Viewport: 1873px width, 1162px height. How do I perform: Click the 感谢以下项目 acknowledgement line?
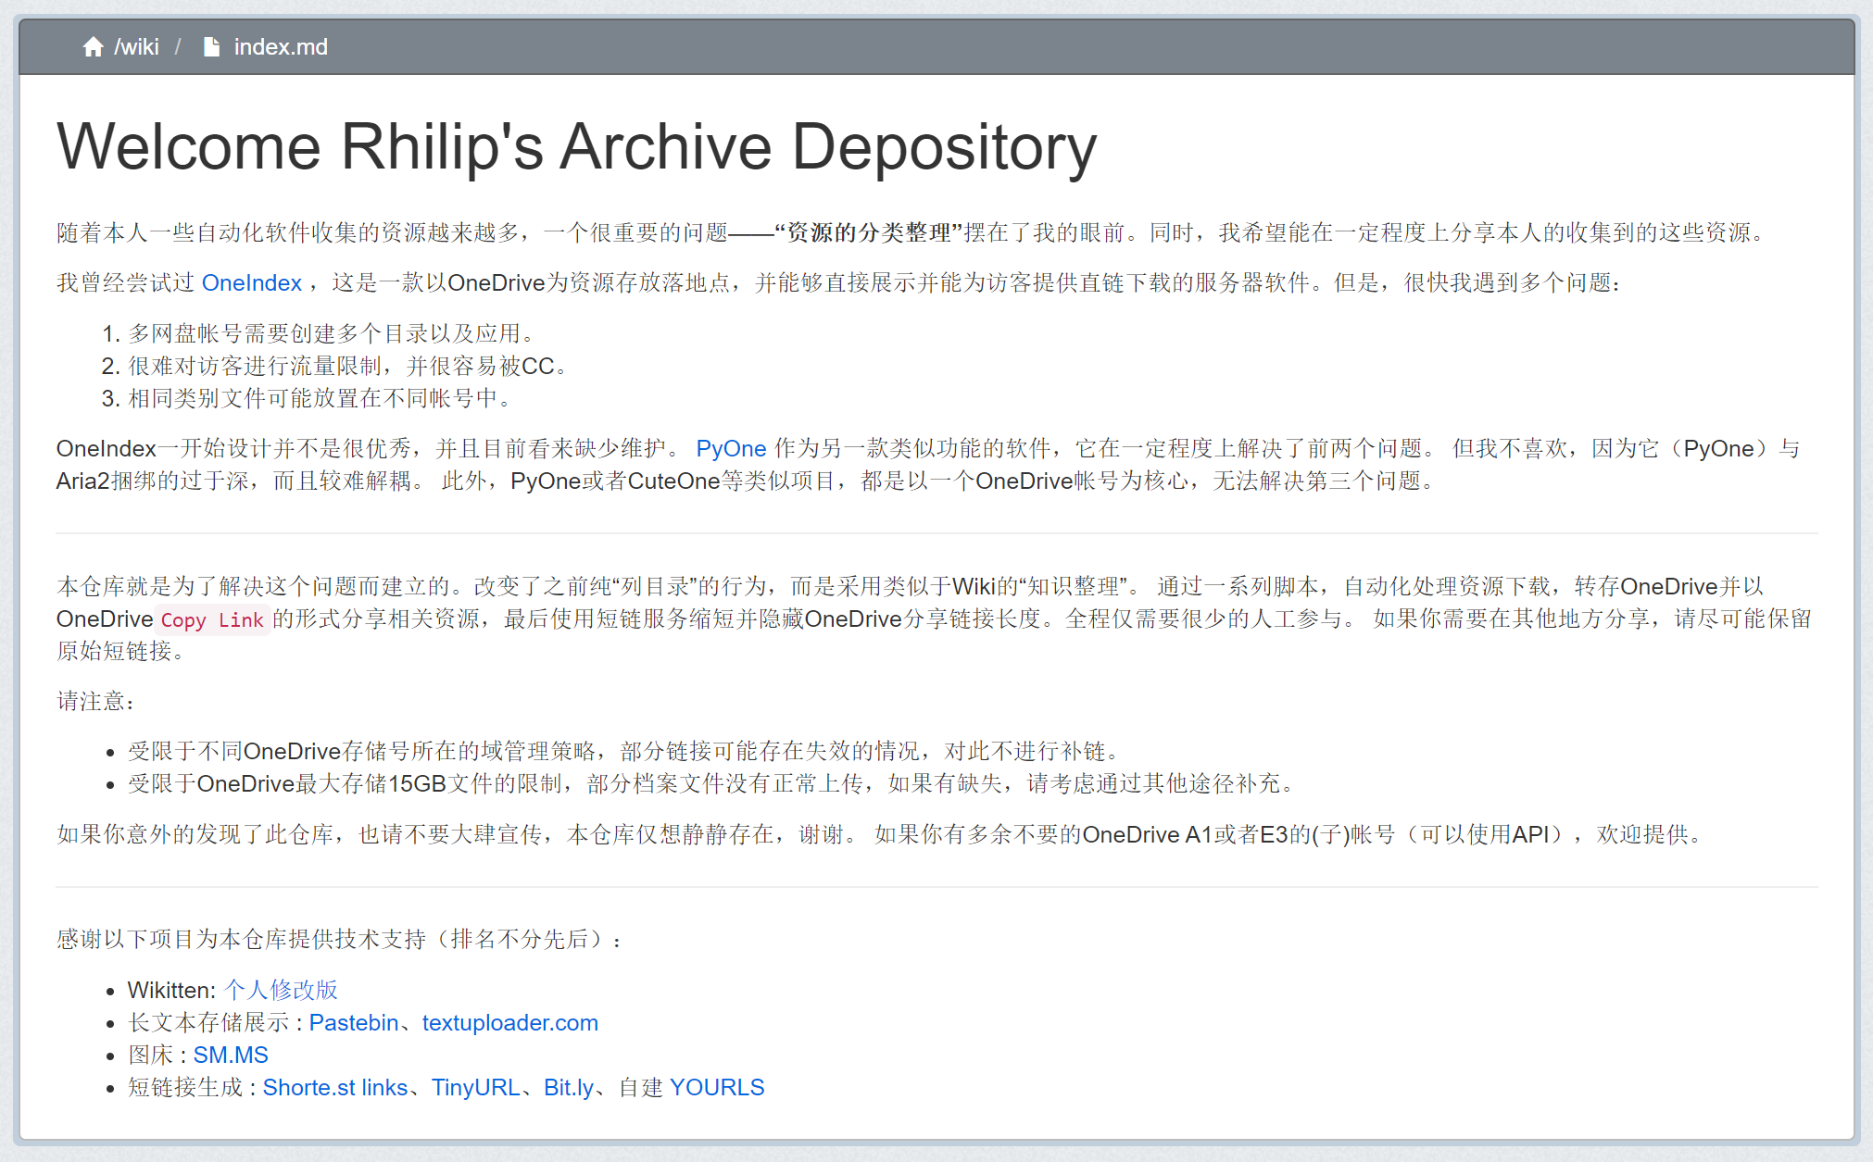click(x=339, y=939)
